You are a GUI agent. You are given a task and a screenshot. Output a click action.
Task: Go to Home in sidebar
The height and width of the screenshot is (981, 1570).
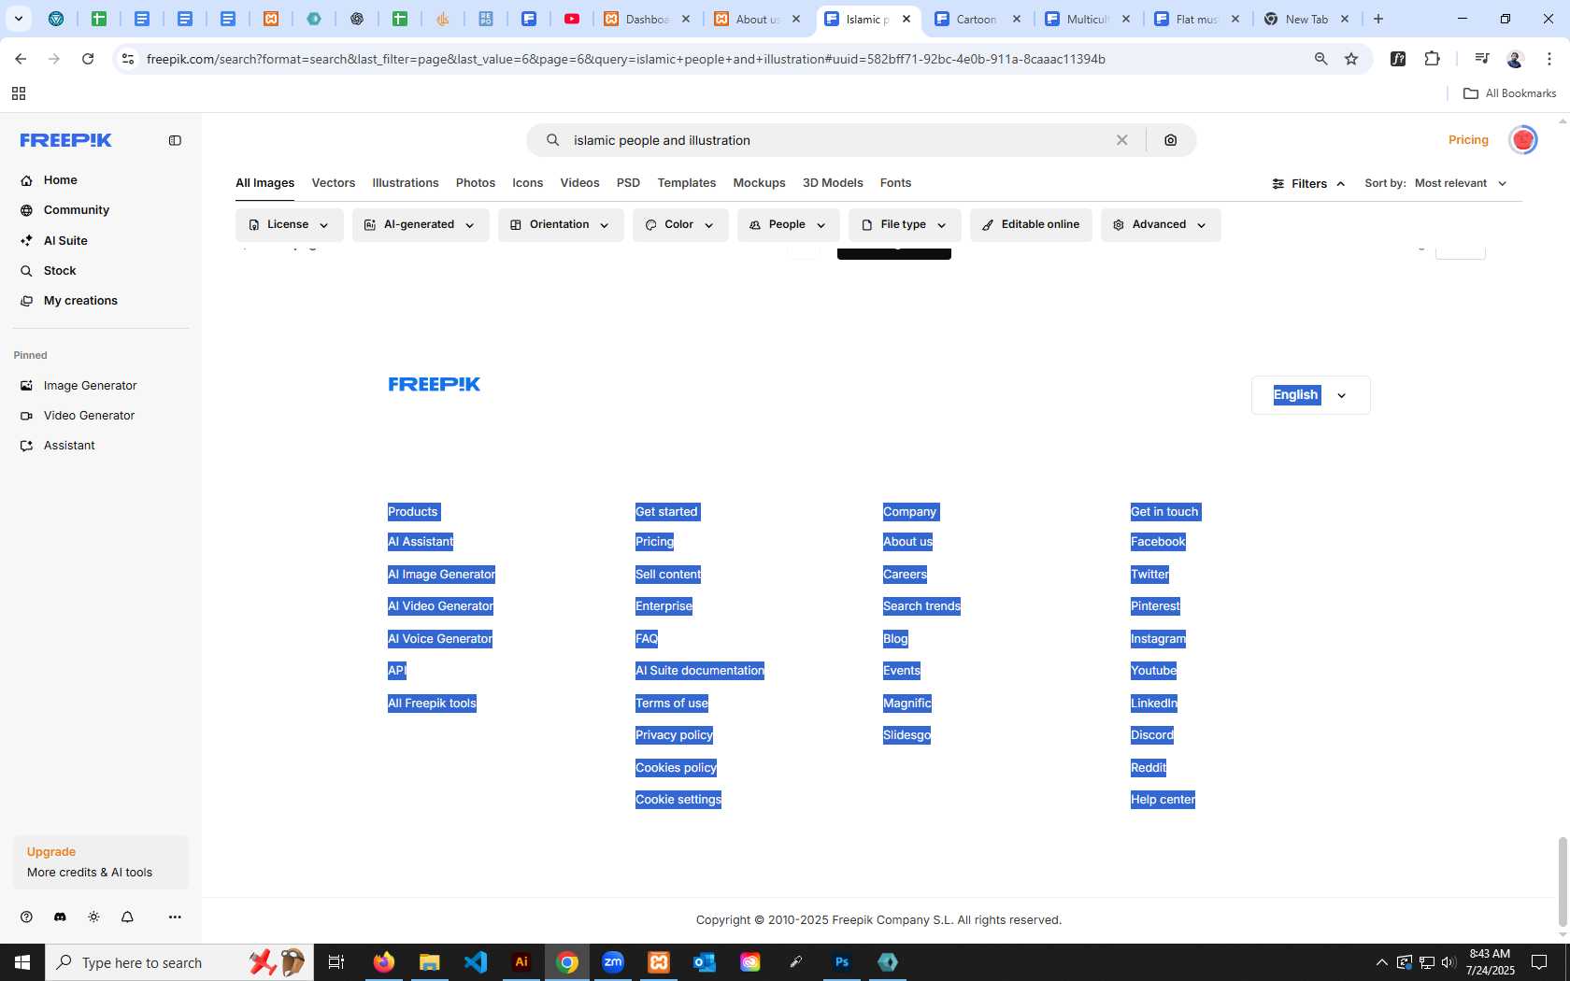tap(60, 179)
